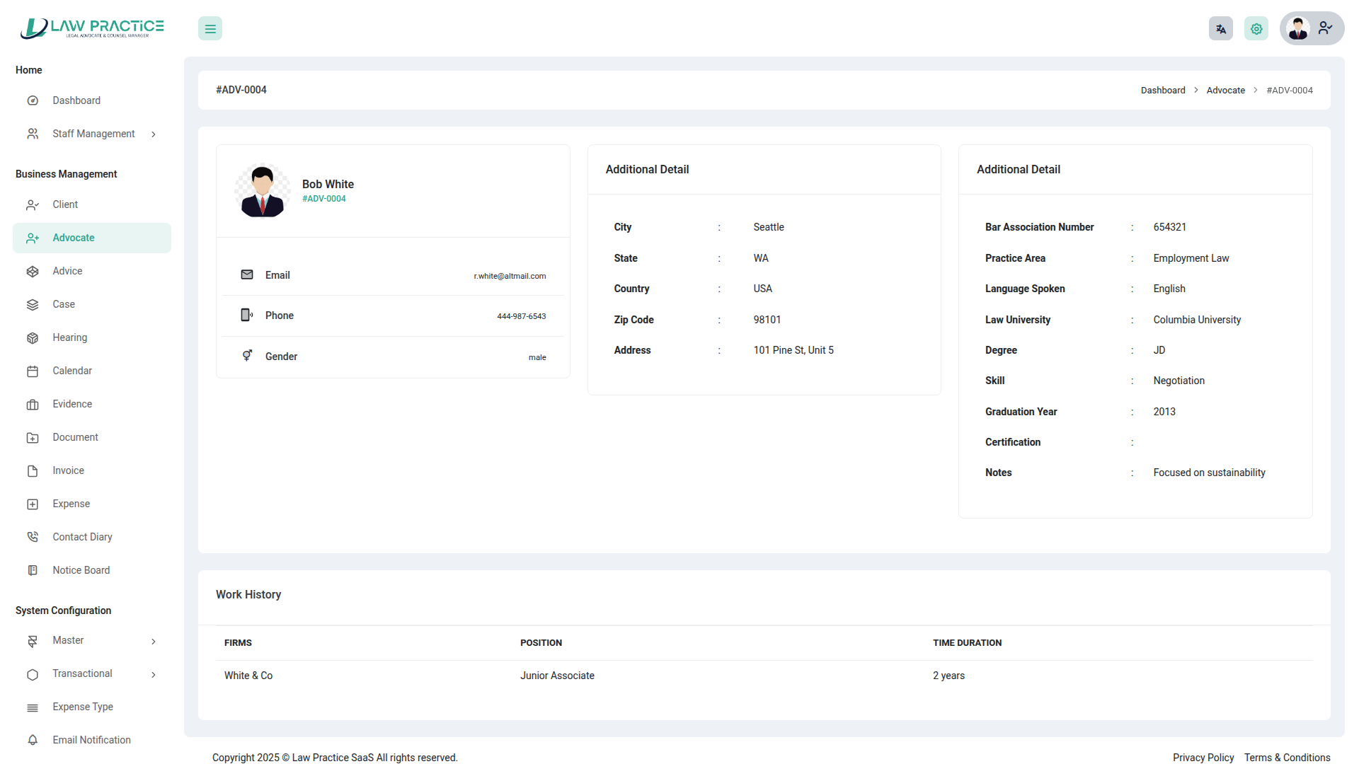Image resolution: width=1359 pixels, height=764 pixels.
Task: Toggle the hamburger sidebar menu button
Action: click(210, 29)
